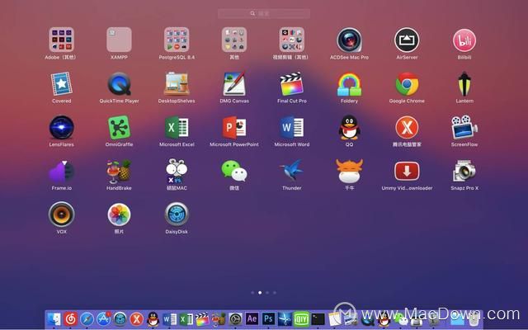Screen dimensions: 528x330
Task: Launch Final Cut Pro from Launchpad grid
Action: point(291,83)
